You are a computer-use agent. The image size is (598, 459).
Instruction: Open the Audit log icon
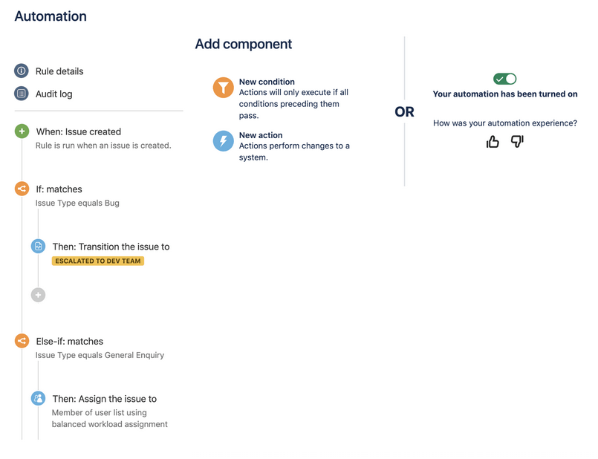pos(22,94)
